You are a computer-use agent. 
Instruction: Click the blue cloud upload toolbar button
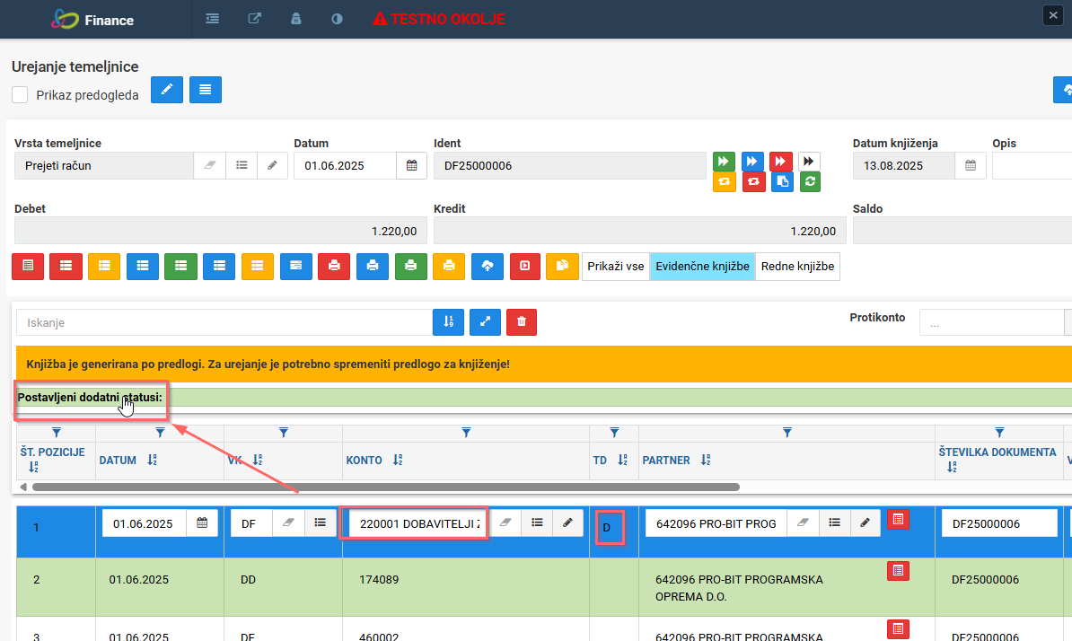point(488,267)
